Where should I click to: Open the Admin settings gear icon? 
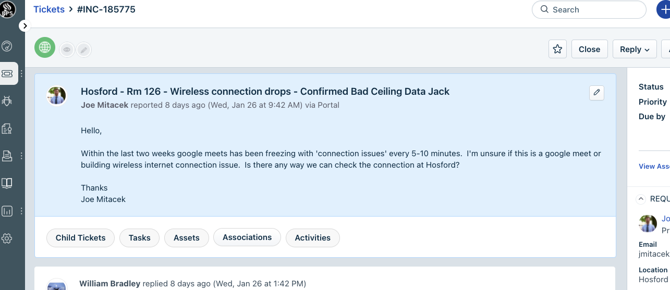(7, 238)
